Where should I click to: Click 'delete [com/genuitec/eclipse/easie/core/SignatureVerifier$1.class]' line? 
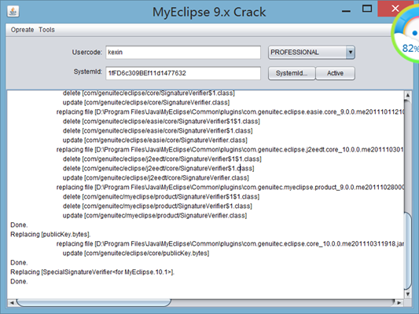[158, 131]
